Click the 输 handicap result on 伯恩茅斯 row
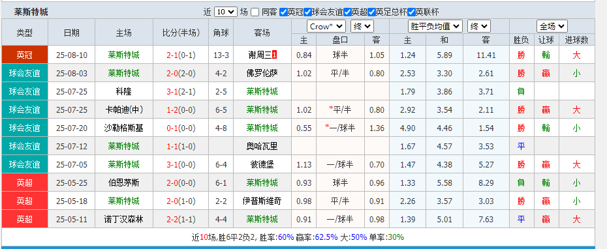607x249 pixels. [x=546, y=183]
